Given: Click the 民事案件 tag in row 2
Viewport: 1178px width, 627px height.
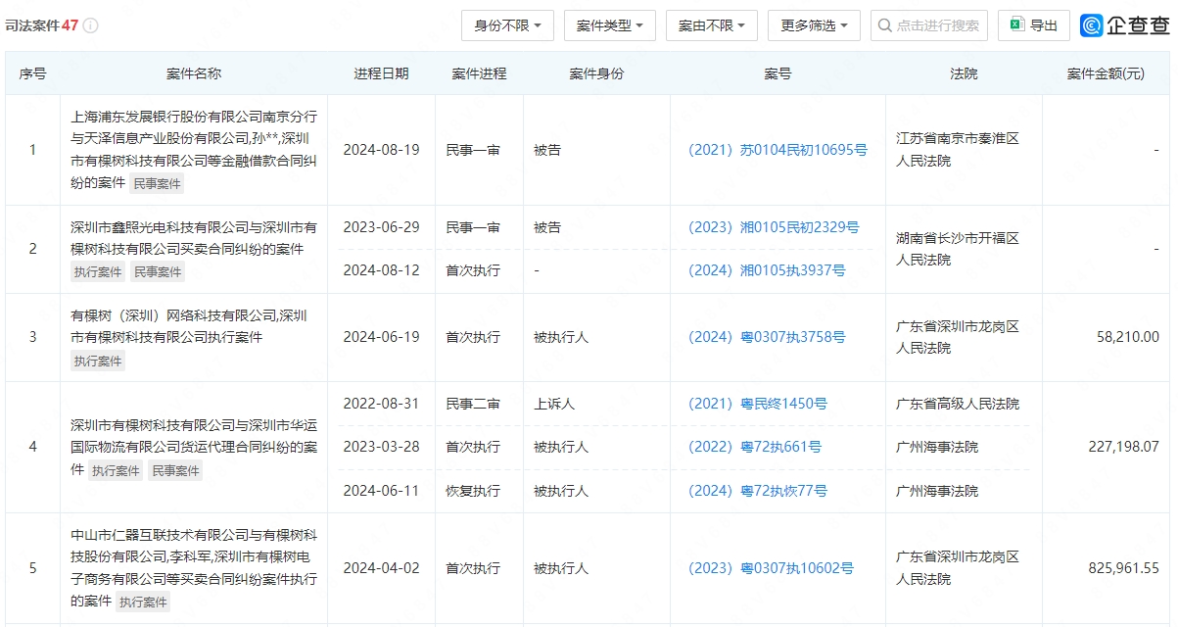Looking at the screenshot, I should coord(158,272).
